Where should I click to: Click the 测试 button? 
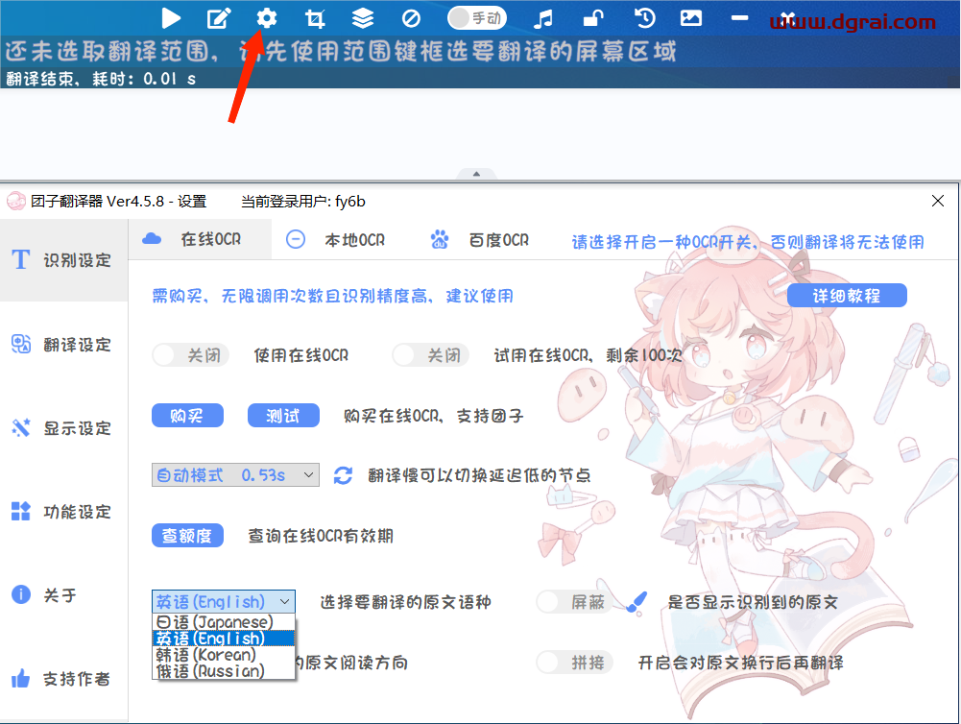(x=283, y=416)
